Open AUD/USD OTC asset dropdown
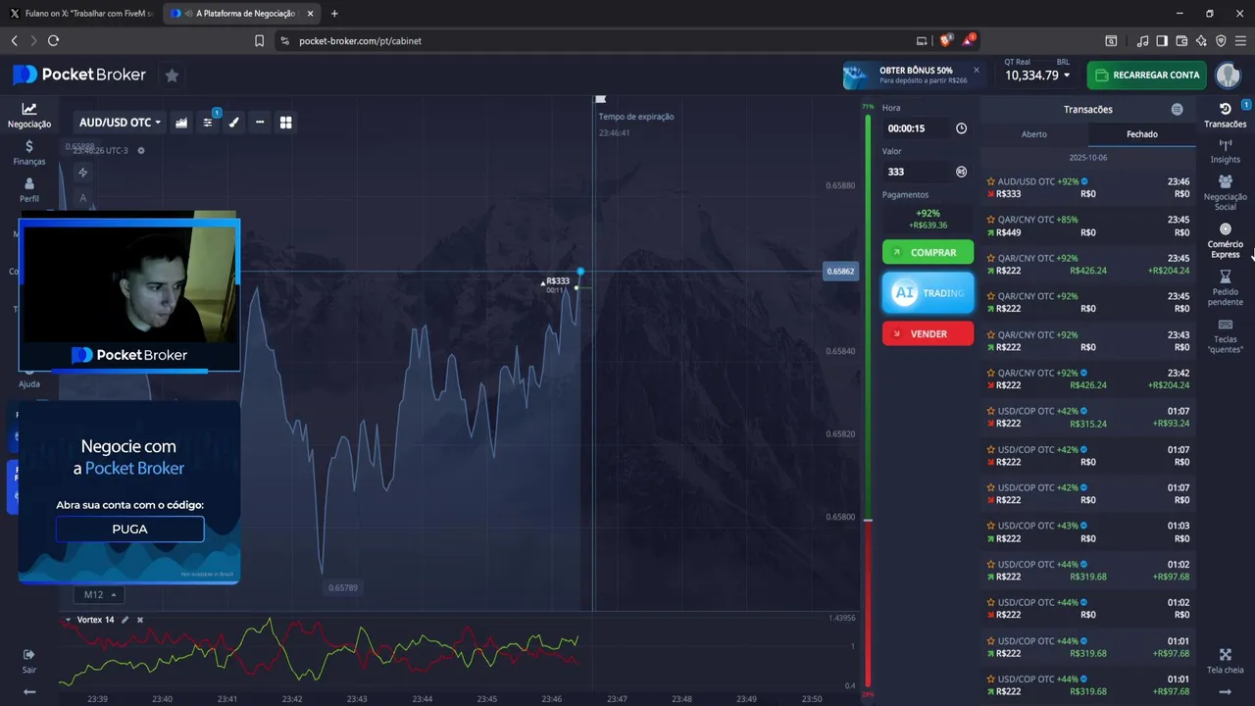Viewport: 1255px width, 706px height. click(x=120, y=123)
